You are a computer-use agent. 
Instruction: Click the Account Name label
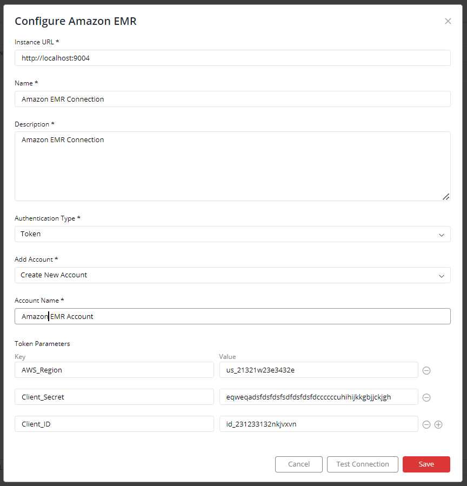click(39, 301)
